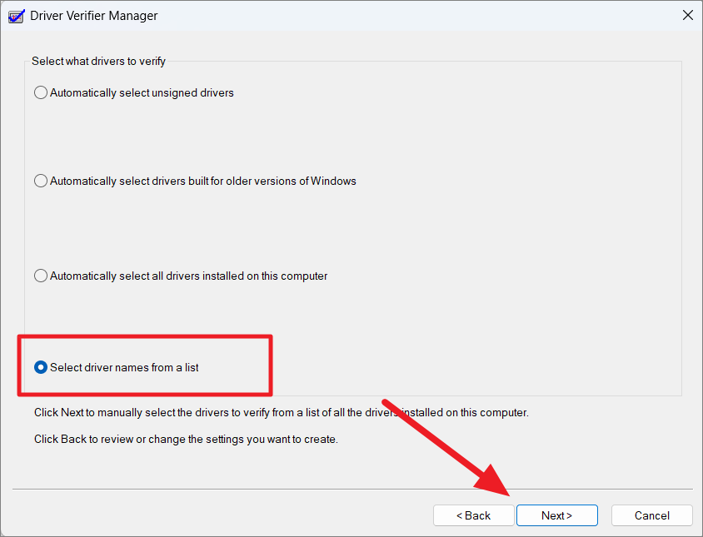This screenshot has height=537, width=703.
Task: Enable the all installed drivers radio circle
Action: tap(41, 276)
